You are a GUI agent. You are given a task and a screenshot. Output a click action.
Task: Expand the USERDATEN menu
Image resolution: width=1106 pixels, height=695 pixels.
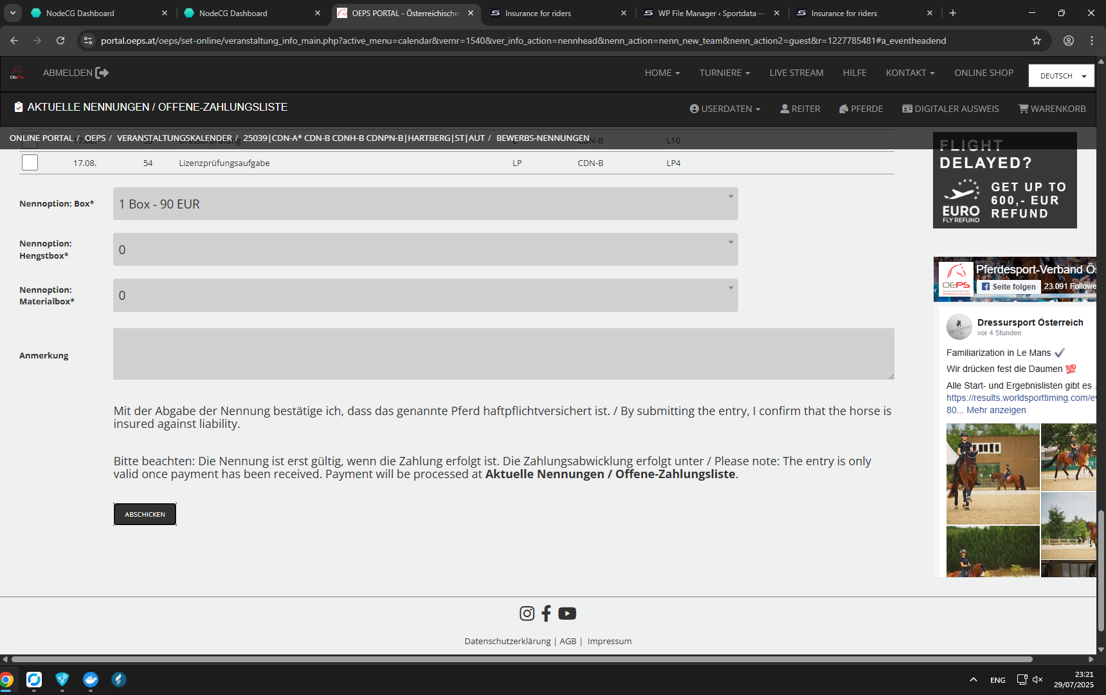tap(725, 109)
